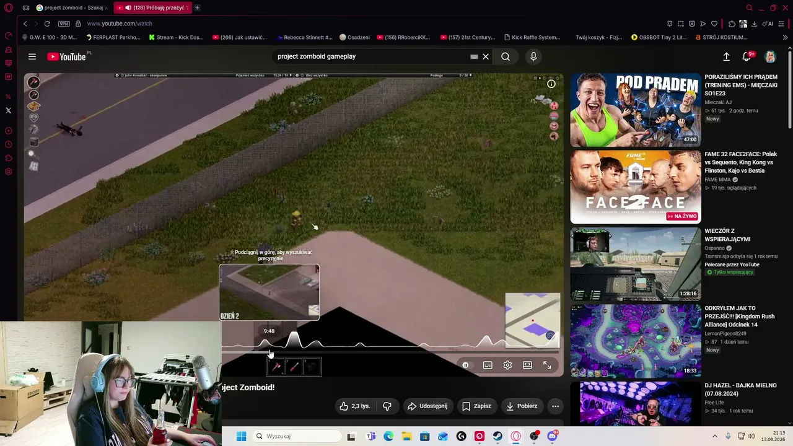
Task: Click the video info card icon
Action: [x=551, y=84]
